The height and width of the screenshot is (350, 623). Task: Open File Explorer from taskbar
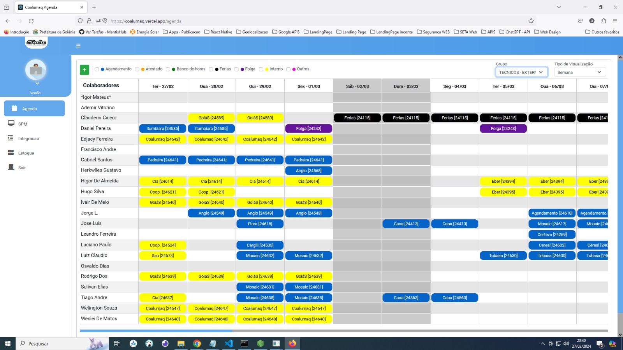click(181, 343)
